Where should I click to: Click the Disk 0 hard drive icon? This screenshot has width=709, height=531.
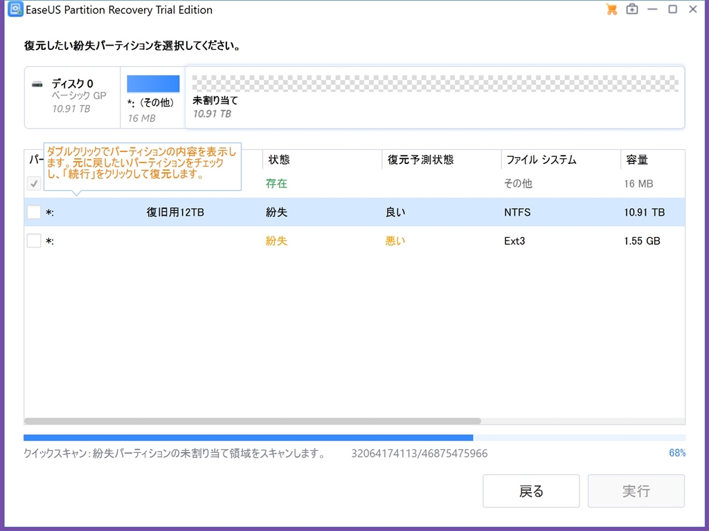coord(37,84)
